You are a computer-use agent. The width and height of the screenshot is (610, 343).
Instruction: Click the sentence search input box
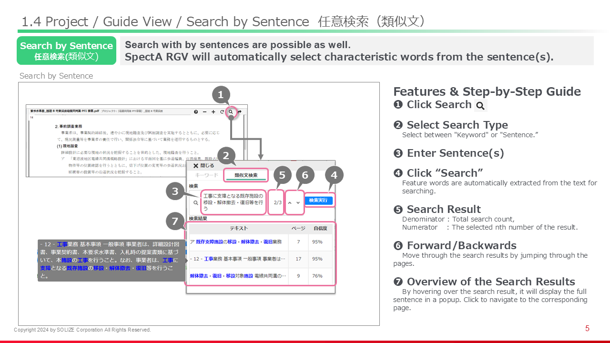coord(233,202)
